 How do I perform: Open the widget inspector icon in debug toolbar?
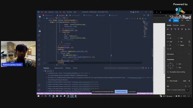(145, 19)
